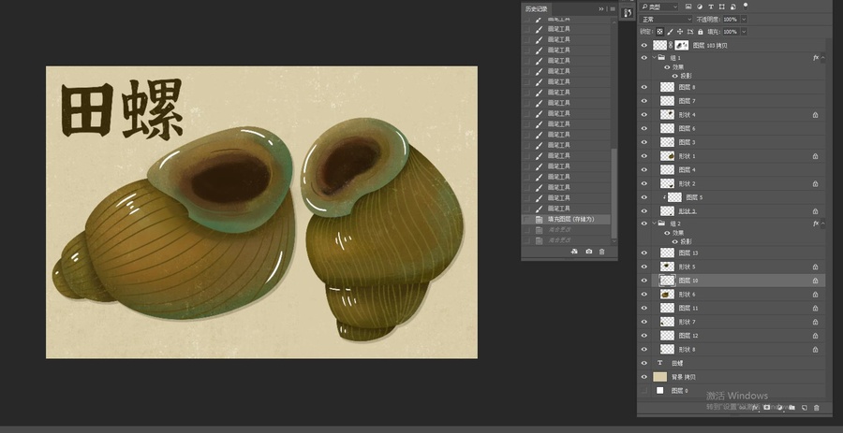This screenshot has width=843, height=433.
Task: Lock all padlock icon in lock row
Action: pos(700,32)
